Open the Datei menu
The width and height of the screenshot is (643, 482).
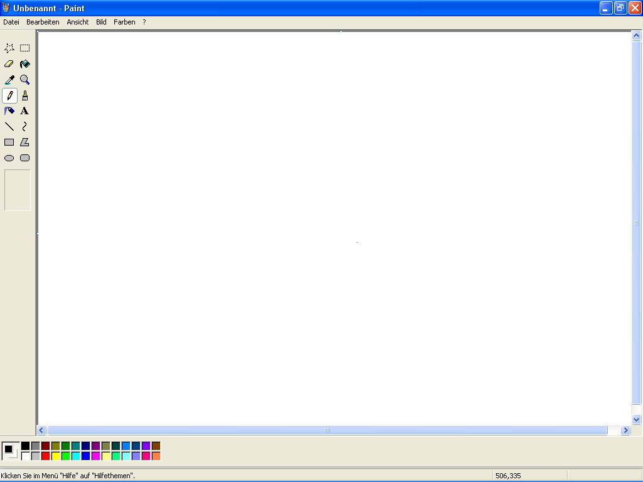pos(11,22)
